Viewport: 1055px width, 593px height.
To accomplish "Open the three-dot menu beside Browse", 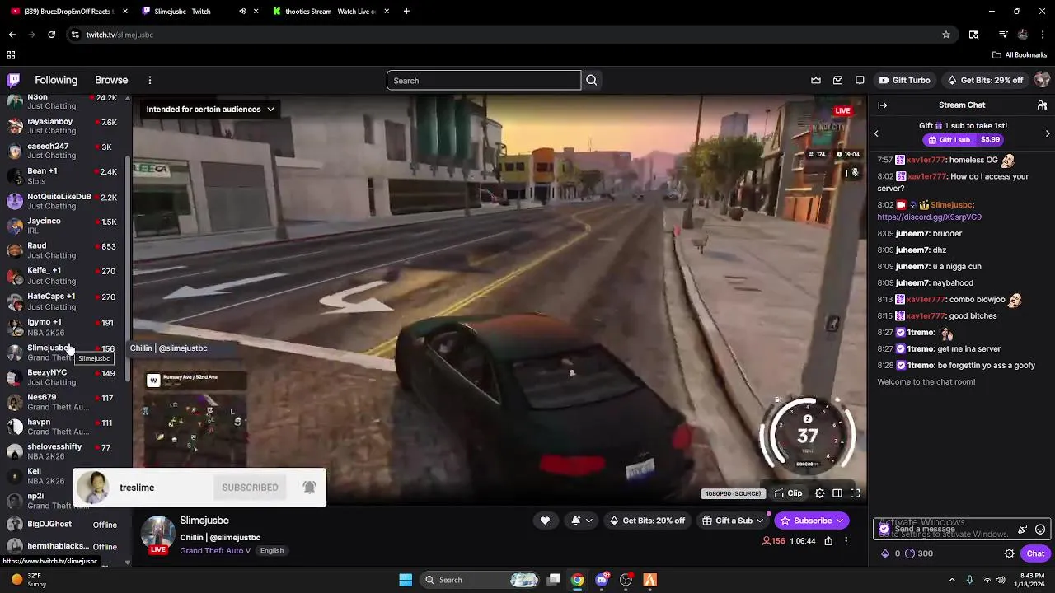I will pos(150,80).
